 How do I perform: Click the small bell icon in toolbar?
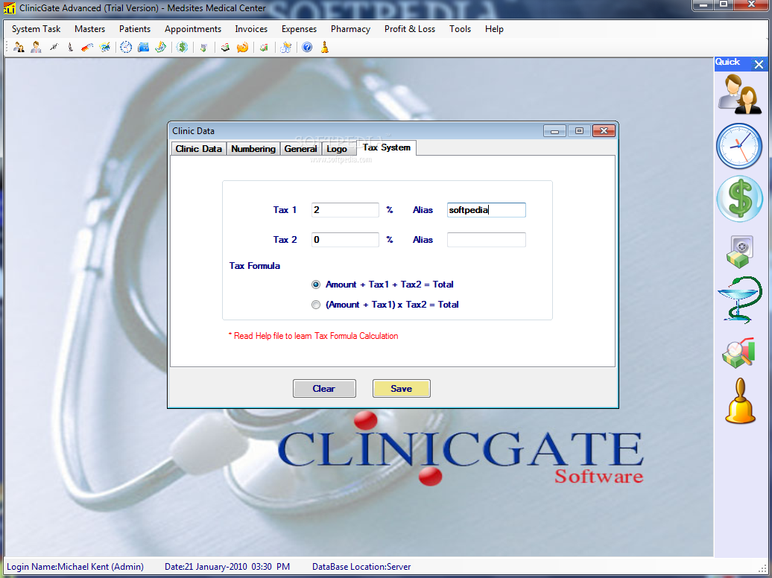point(324,47)
